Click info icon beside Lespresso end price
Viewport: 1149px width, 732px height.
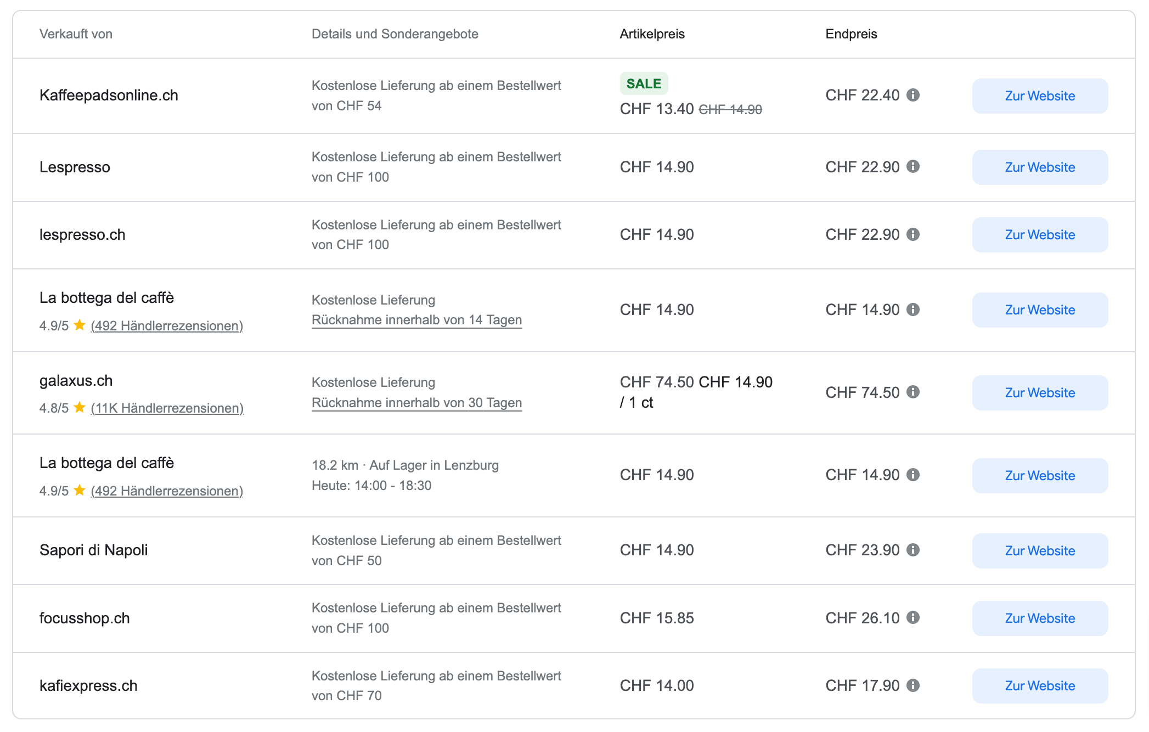pyautogui.click(x=913, y=166)
